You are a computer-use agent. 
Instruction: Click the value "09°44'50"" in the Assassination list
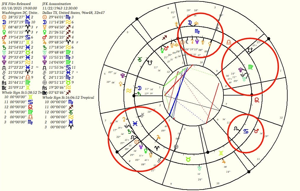pyautogui.click(x=57, y=27)
